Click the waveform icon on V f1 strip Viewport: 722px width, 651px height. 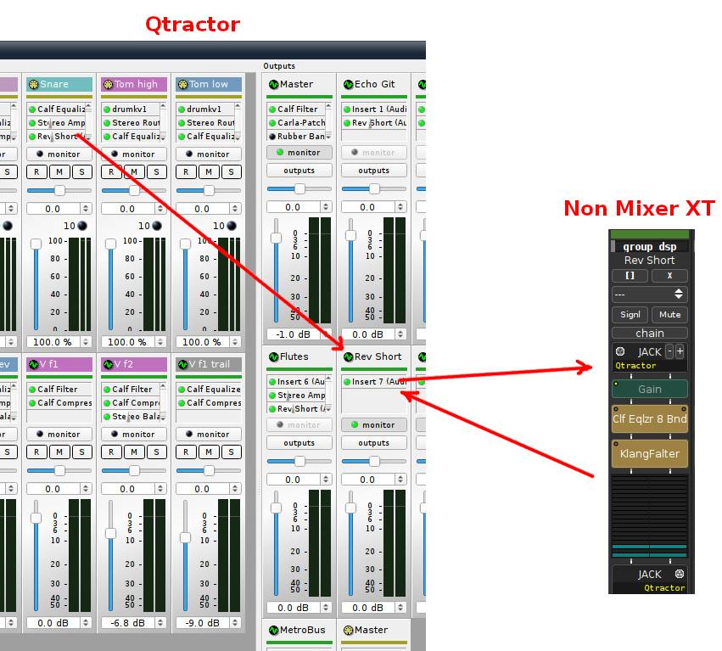[33, 364]
